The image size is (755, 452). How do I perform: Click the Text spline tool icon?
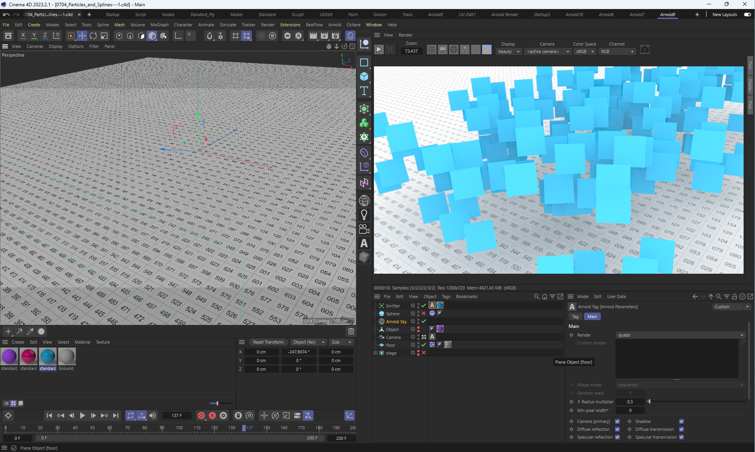pos(364,91)
